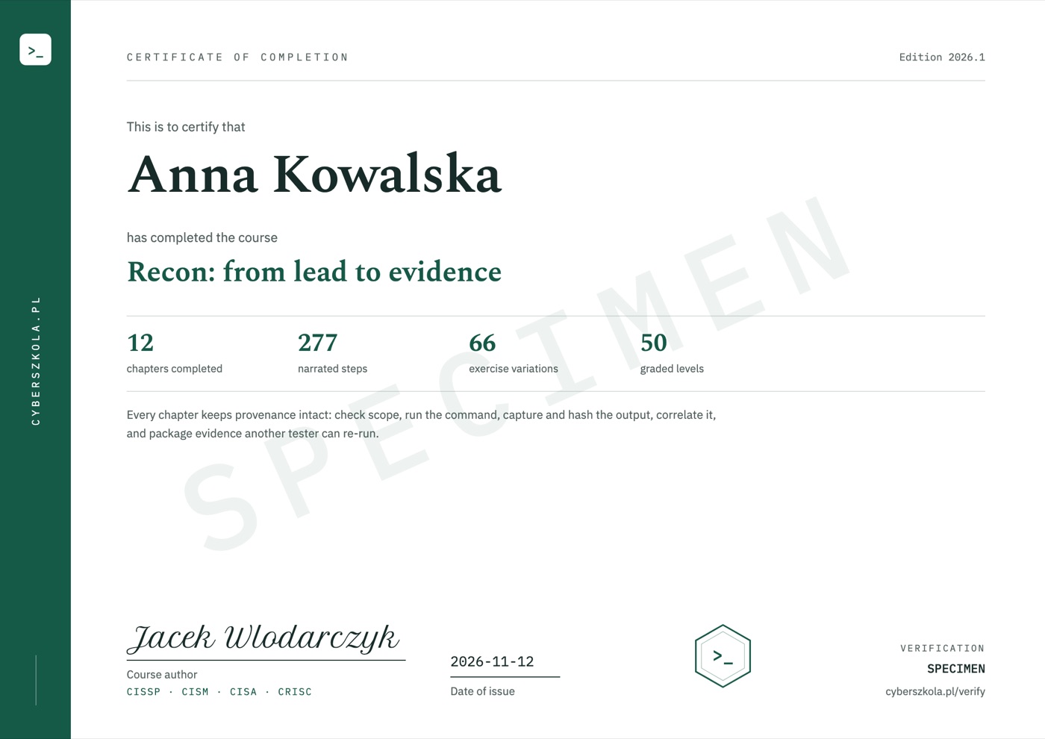Select the "exercise variations" label
The height and width of the screenshot is (739, 1045).
(x=514, y=369)
